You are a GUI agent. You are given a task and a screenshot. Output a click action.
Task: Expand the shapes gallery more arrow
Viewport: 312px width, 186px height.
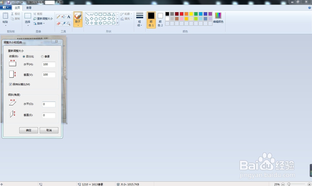pos(117,23)
